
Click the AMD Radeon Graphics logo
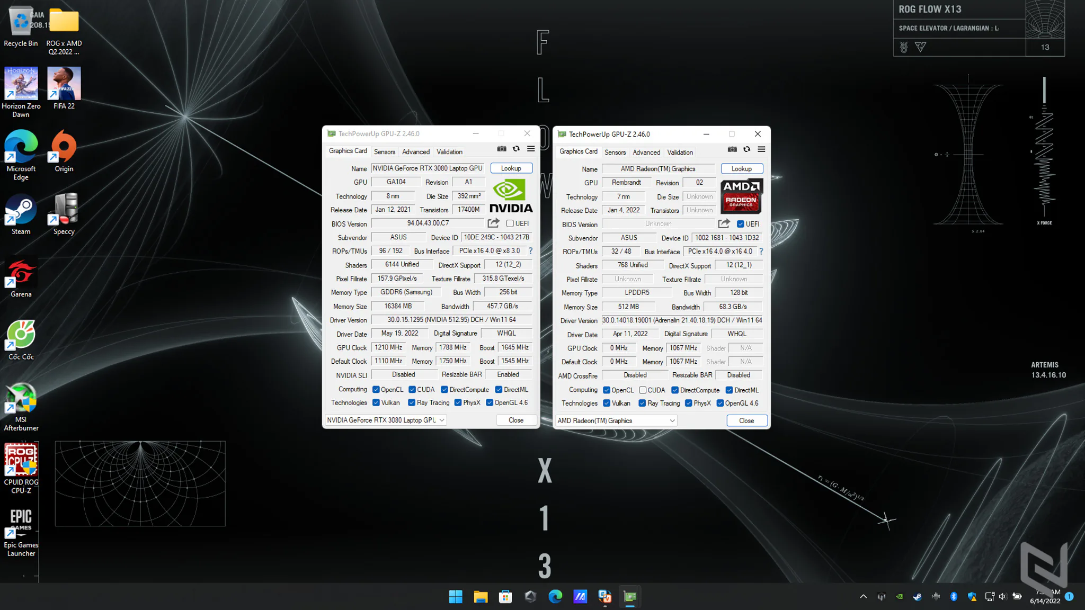pyautogui.click(x=741, y=196)
